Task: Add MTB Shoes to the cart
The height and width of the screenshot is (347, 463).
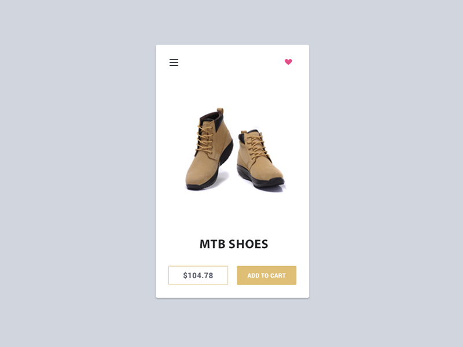Action: [x=266, y=275]
